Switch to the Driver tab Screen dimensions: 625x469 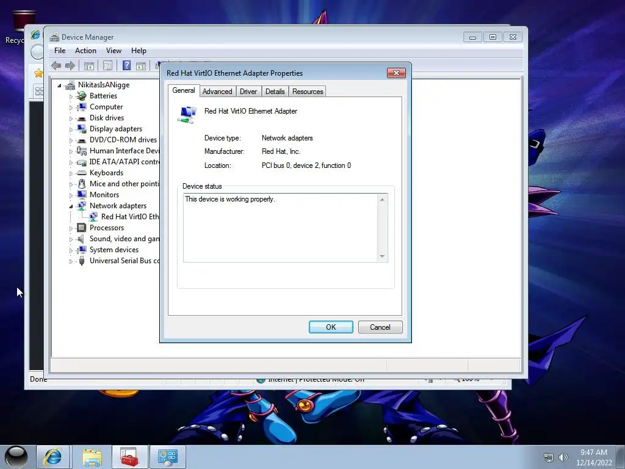click(x=248, y=92)
